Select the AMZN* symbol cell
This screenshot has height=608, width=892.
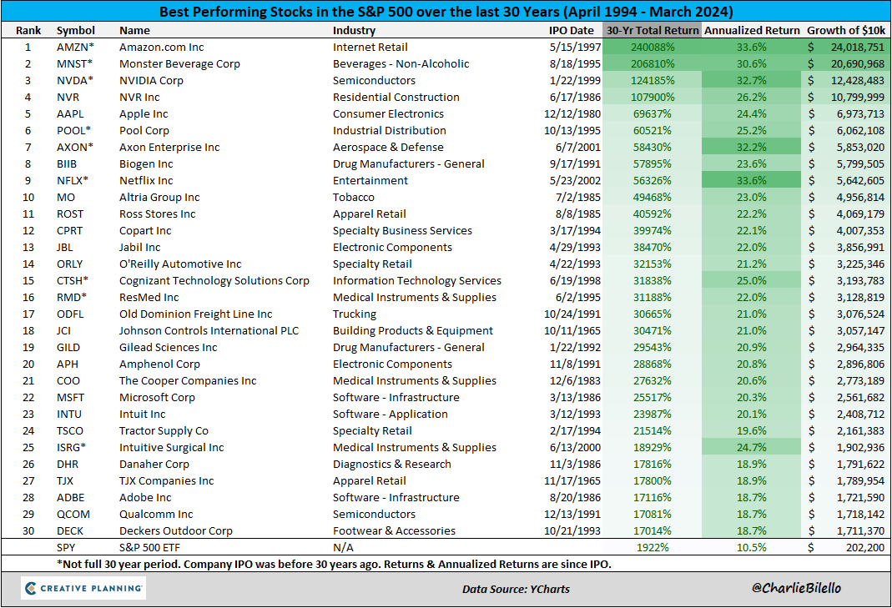tap(75, 48)
